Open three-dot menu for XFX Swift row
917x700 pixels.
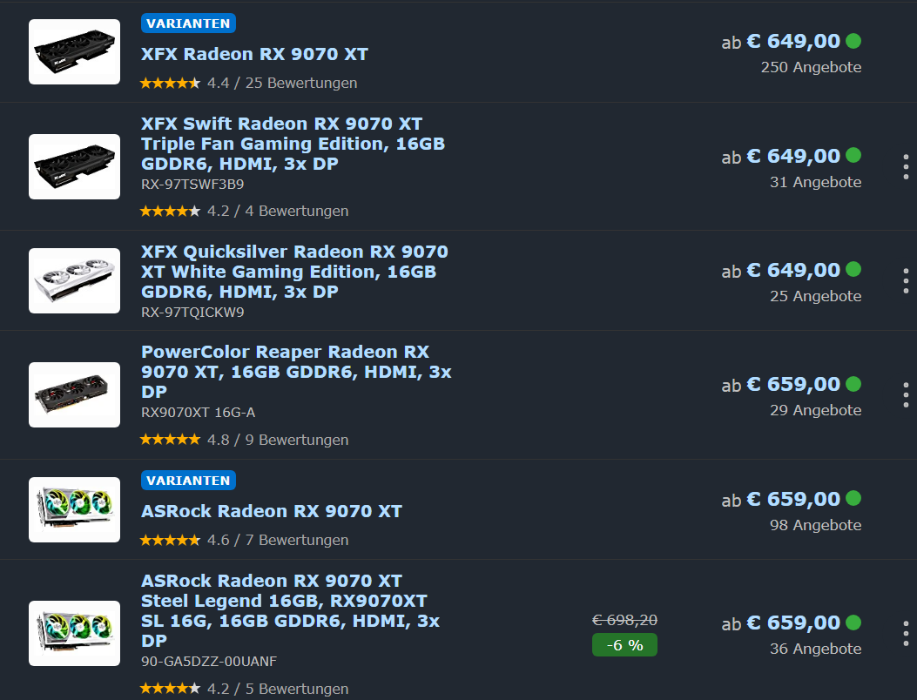point(906,166)
